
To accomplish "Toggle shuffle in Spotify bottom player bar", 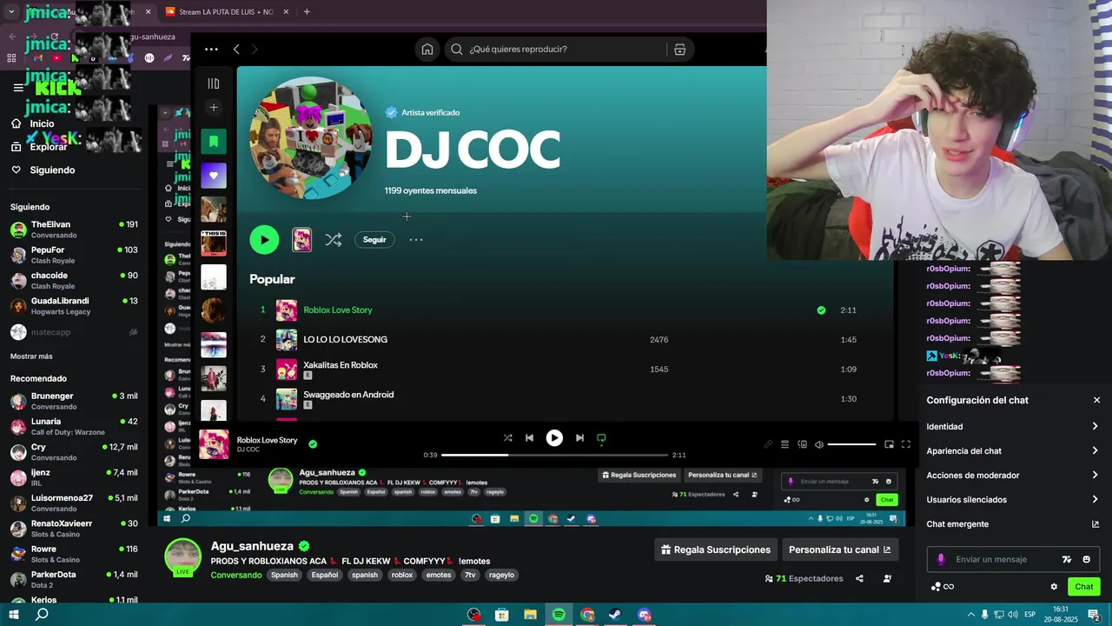I will coord(507,438).
